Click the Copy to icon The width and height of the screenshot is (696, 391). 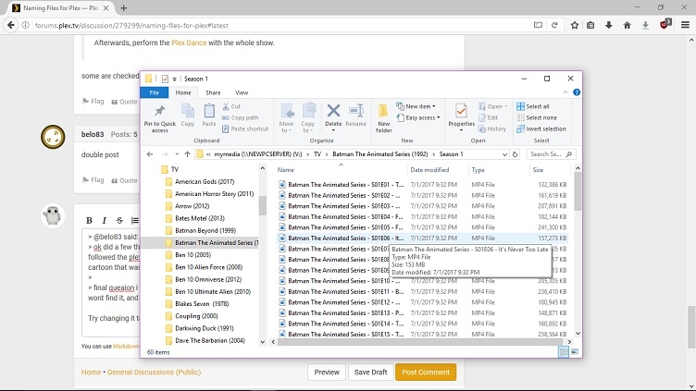308,111
